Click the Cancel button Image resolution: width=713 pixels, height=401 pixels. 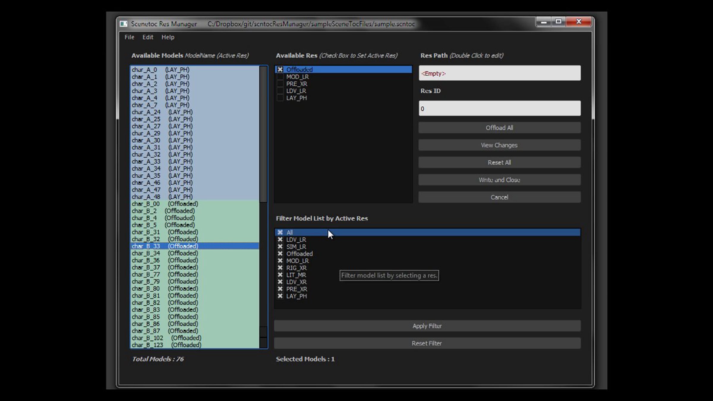point(499,197)
